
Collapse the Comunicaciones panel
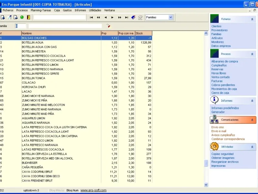click(252, 120)
